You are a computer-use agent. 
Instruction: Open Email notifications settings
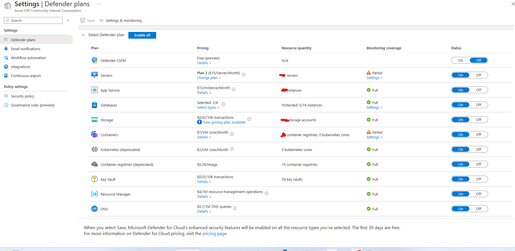pos(36,49)
